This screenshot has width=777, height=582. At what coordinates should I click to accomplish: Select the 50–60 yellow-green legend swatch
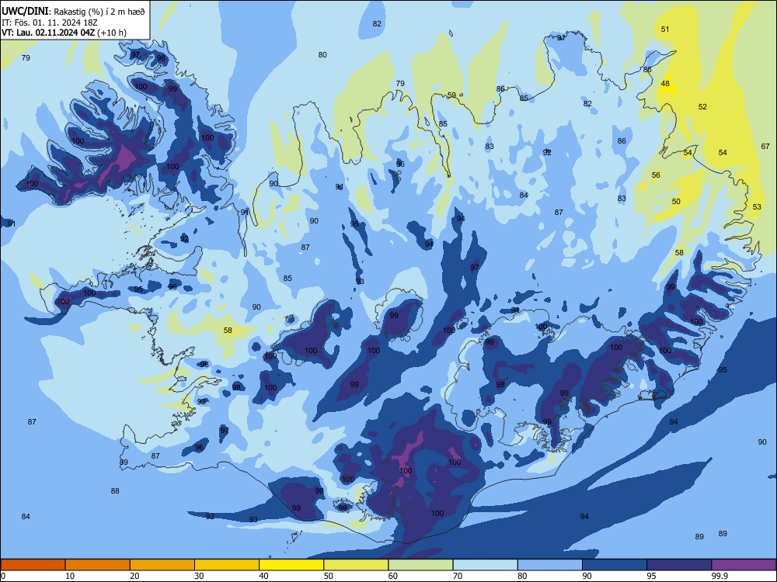point(356,565)
